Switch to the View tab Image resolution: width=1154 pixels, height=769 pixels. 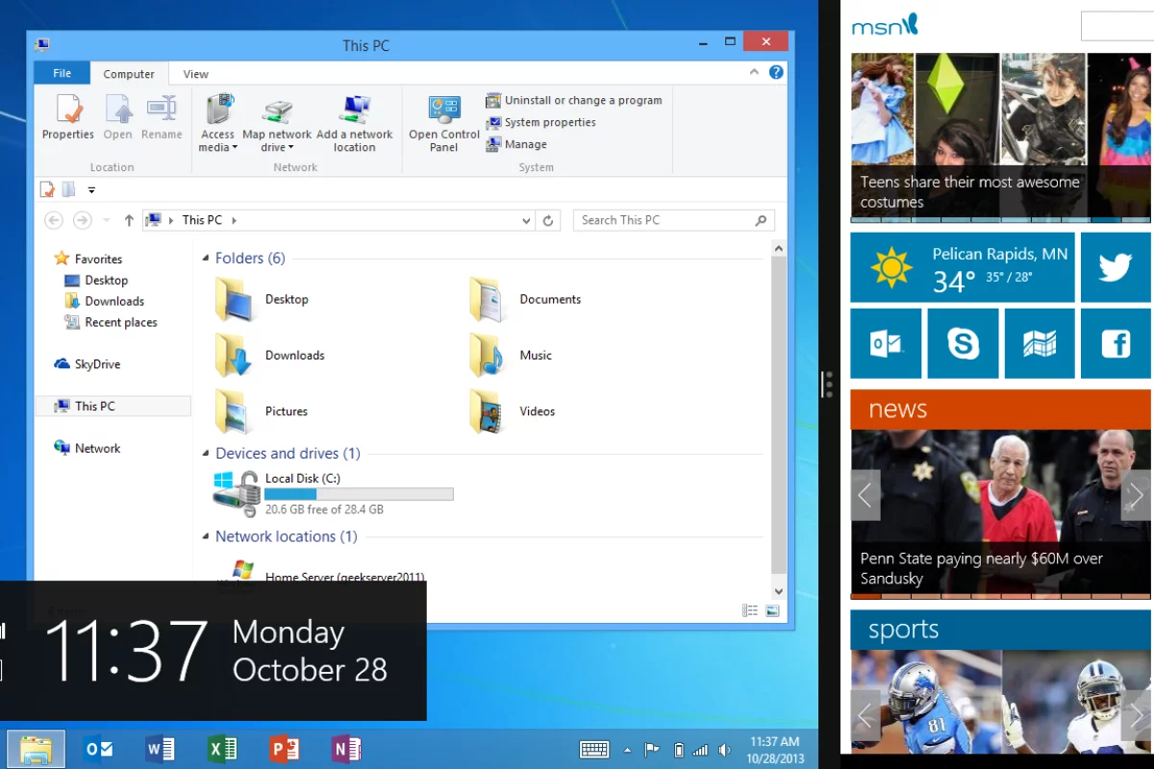point(195,73)
